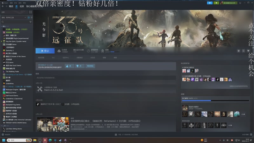Open the 社区中心 tab

[x=66, y=58]
